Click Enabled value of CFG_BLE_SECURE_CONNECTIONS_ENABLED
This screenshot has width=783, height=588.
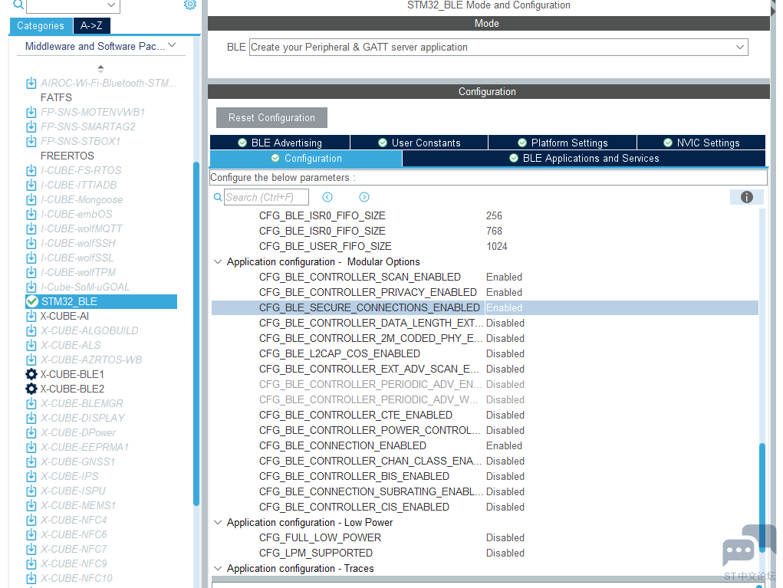click(504, 308)
